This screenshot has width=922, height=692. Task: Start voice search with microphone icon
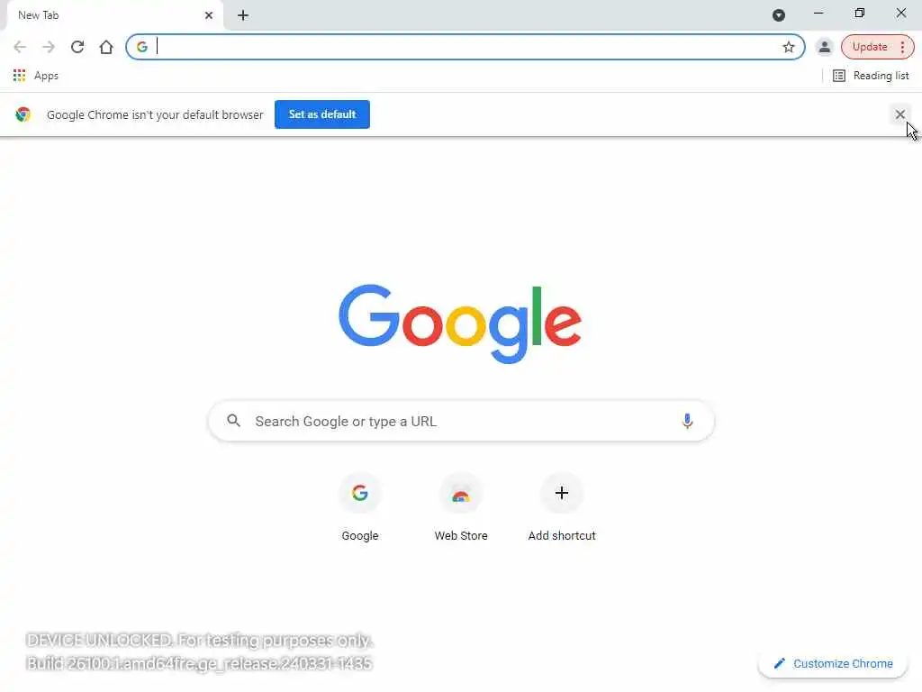point(687,421)
